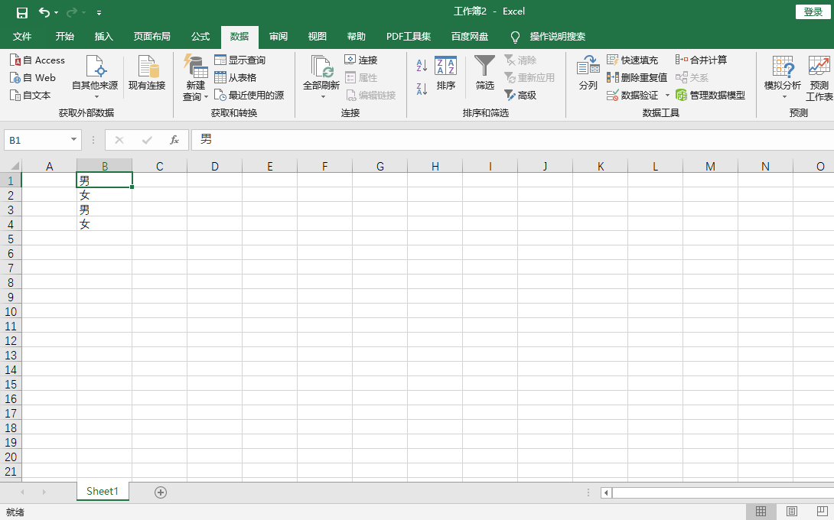Switch to the 公式 ribbon tab
Image resolution: width=834 pixels, height=520 pixels.
pyautogui.click(x=200, y=36)
